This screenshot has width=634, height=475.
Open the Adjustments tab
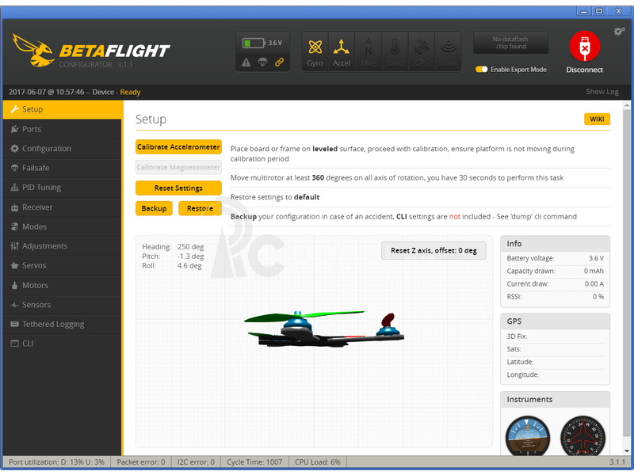click(x=63, y=246)
